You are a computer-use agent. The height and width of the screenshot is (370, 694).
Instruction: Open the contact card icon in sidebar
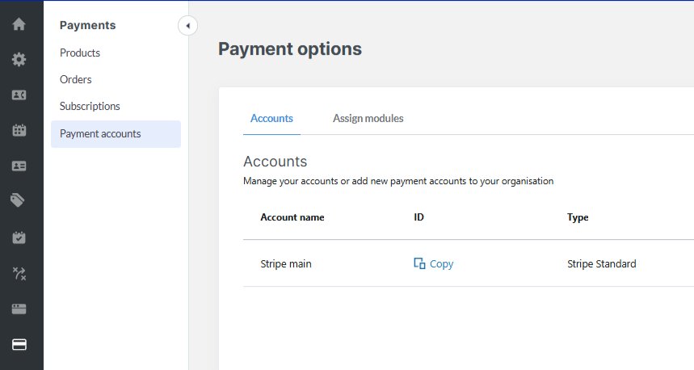pos(19,95)
